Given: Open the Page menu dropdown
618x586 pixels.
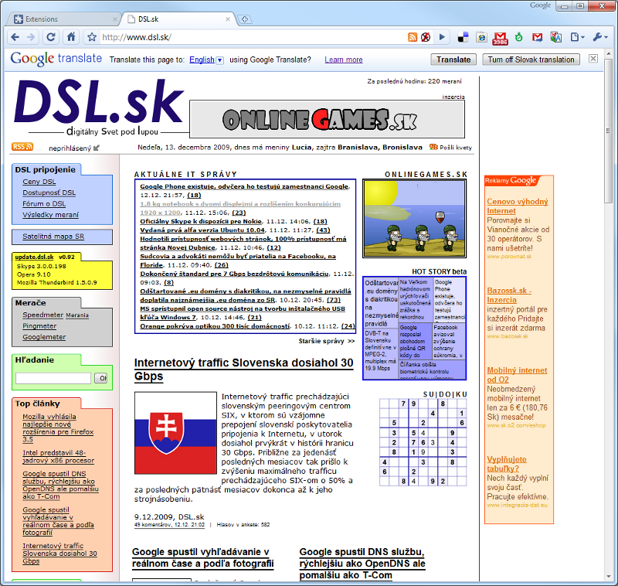Looking at the screenshot, I should [x=577, y=37].
